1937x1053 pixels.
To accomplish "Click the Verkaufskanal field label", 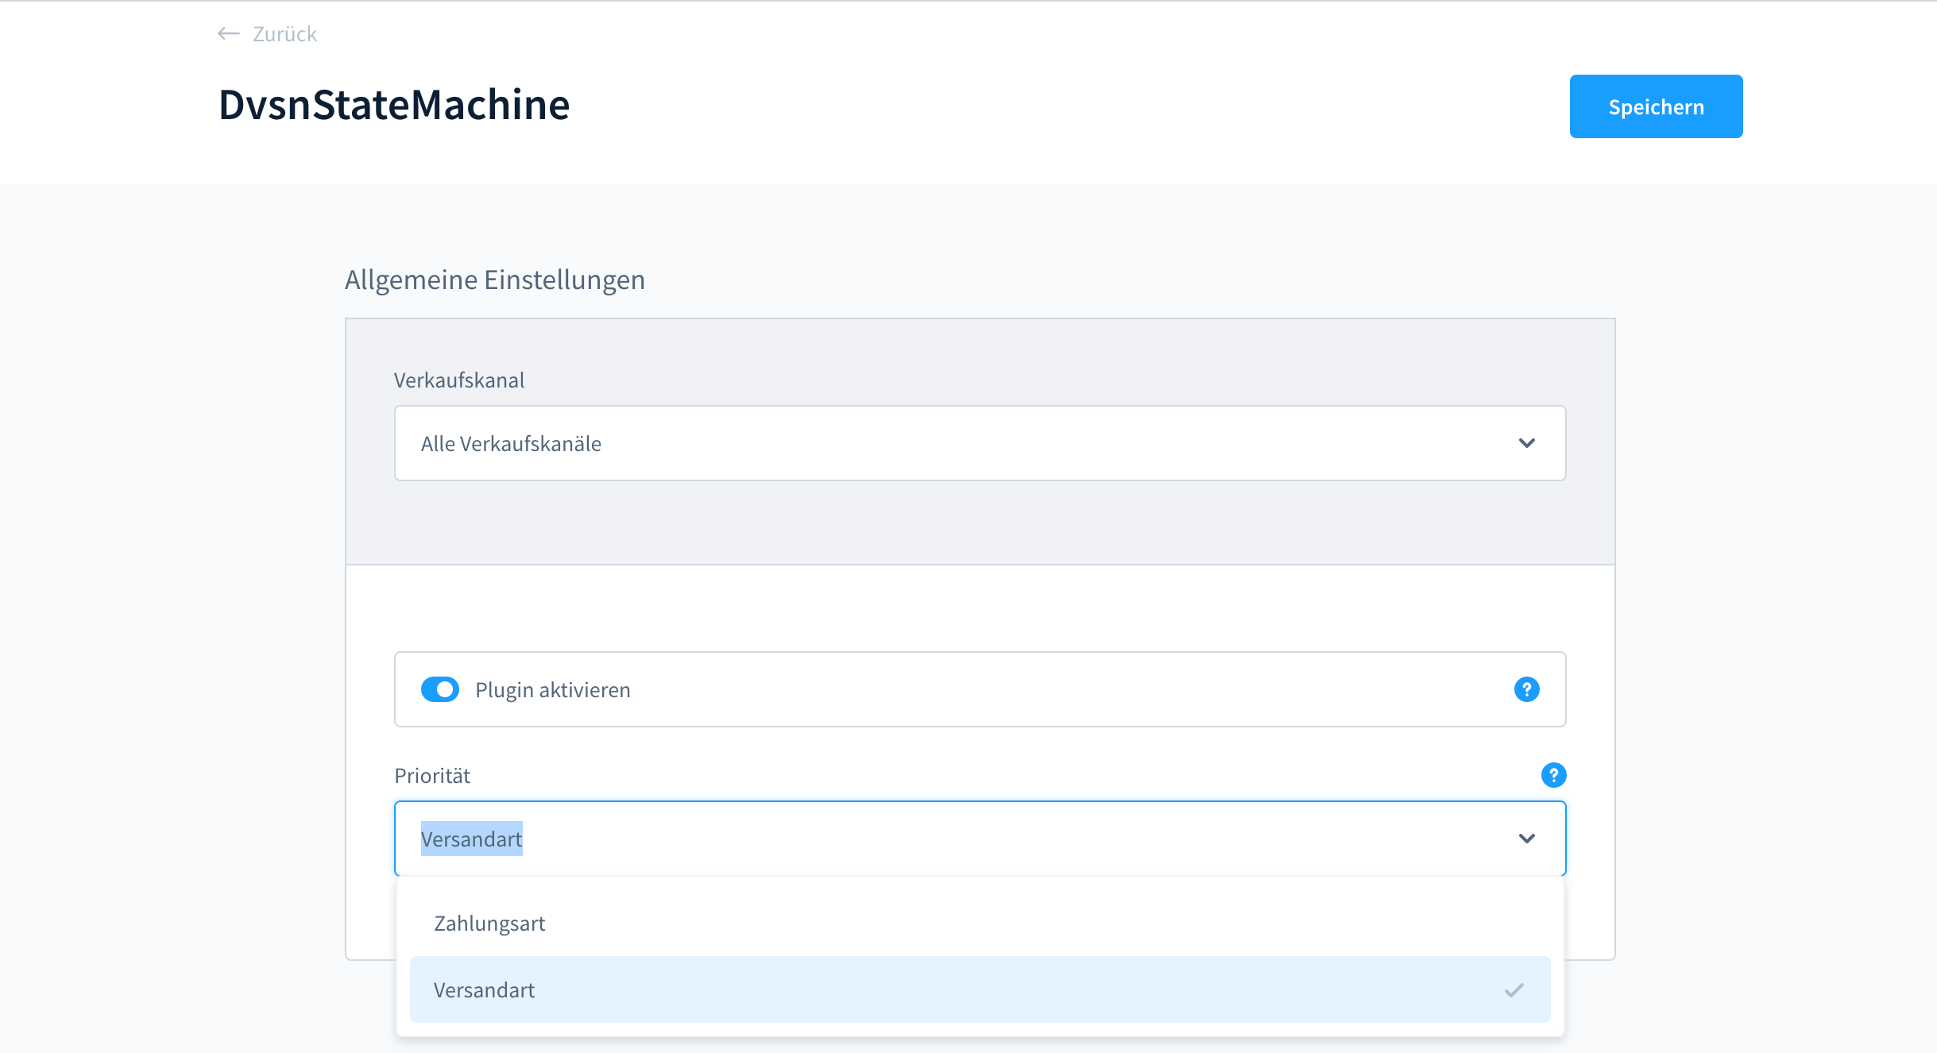I will [x=459, y=380].
